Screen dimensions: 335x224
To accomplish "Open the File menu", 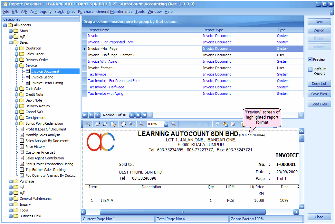I will [6, 12].
